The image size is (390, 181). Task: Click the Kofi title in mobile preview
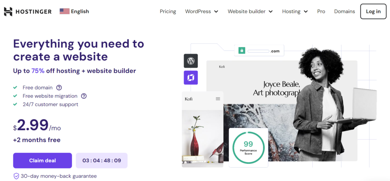pyautogui.click(x=189, y=99)
